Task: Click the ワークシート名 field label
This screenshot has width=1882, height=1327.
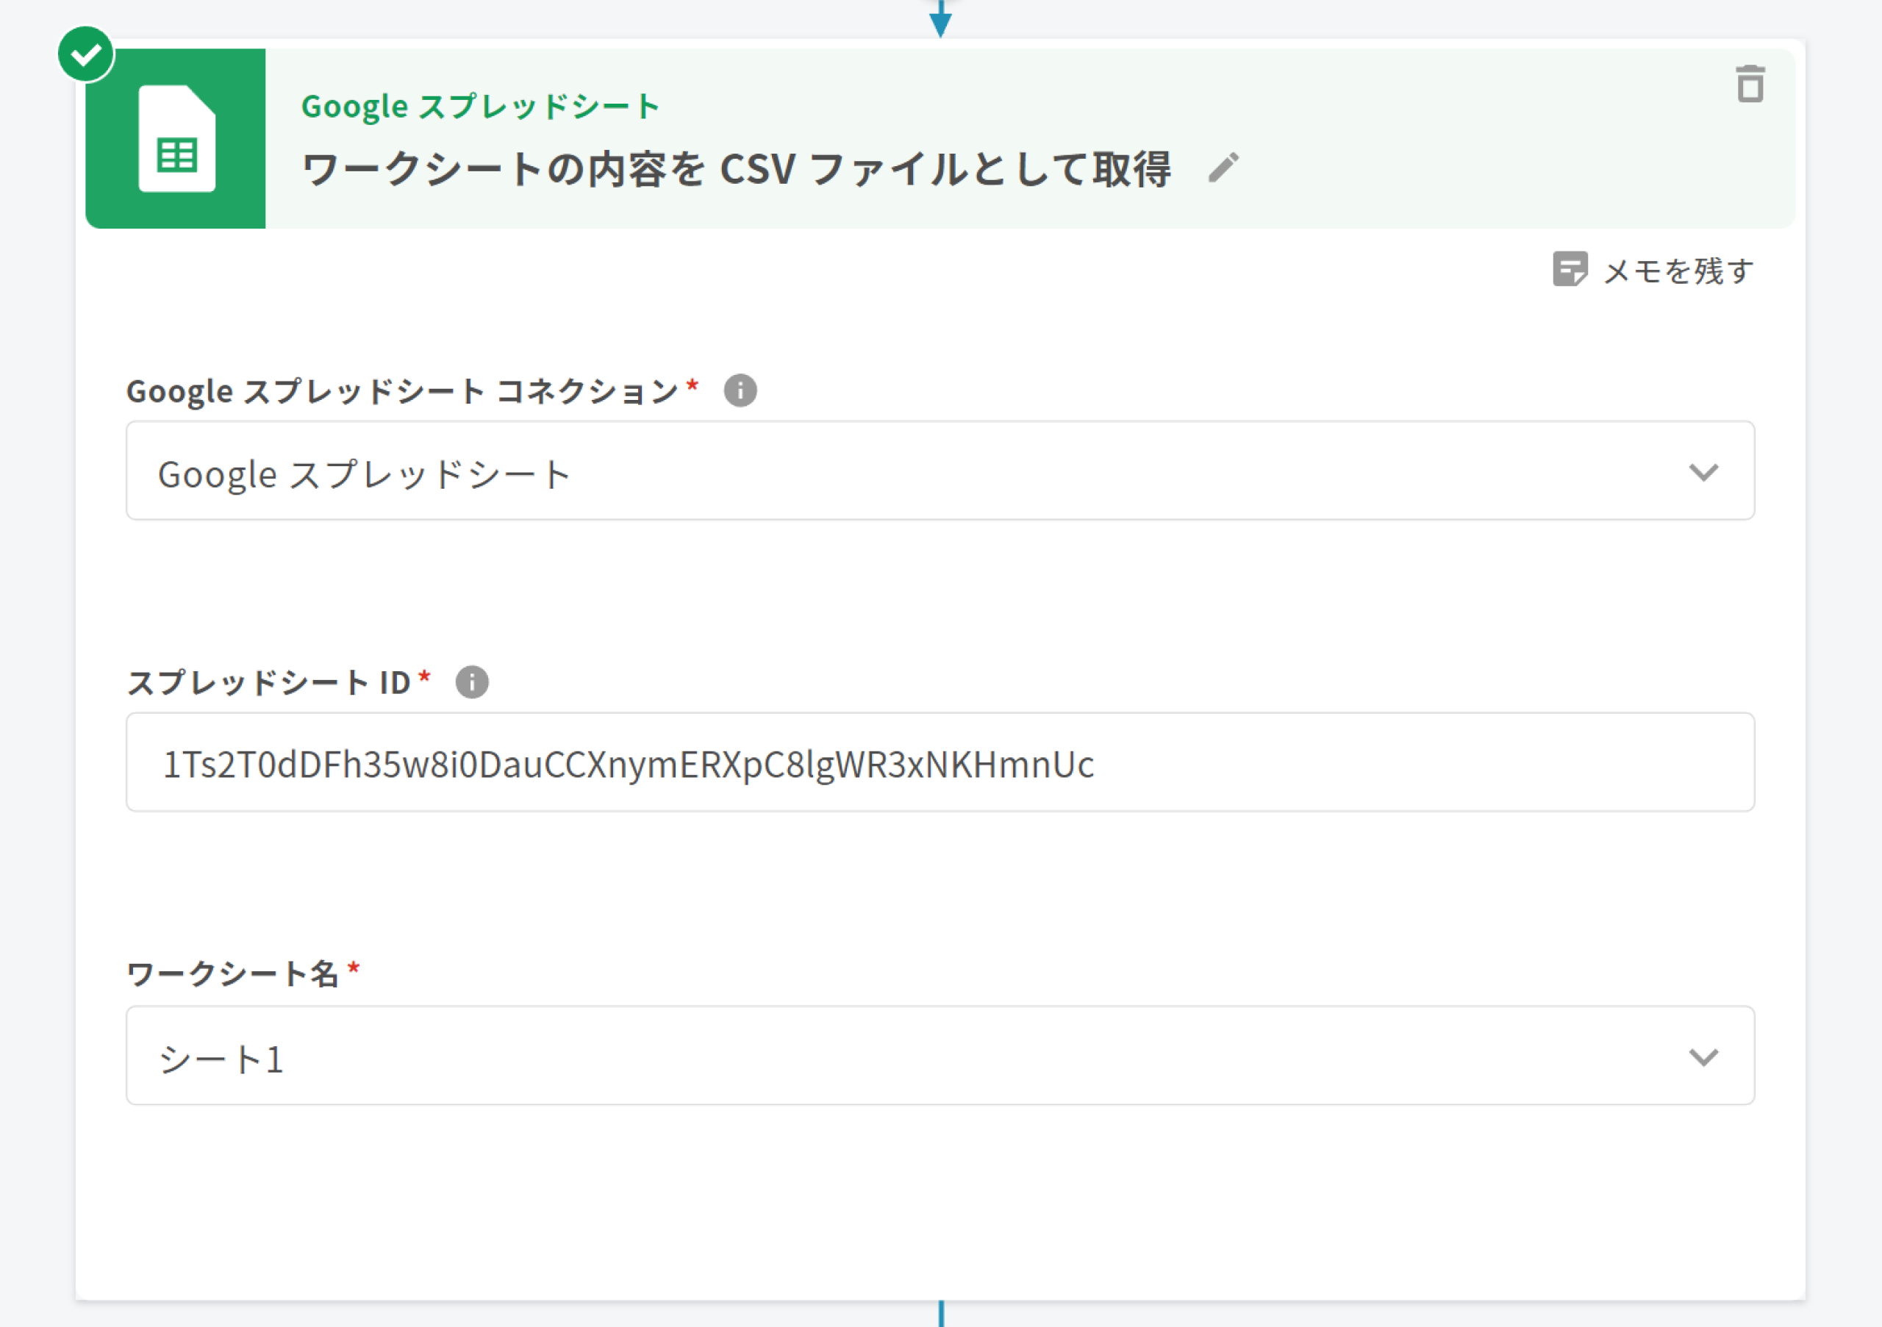Action: [x=233, y=973]
